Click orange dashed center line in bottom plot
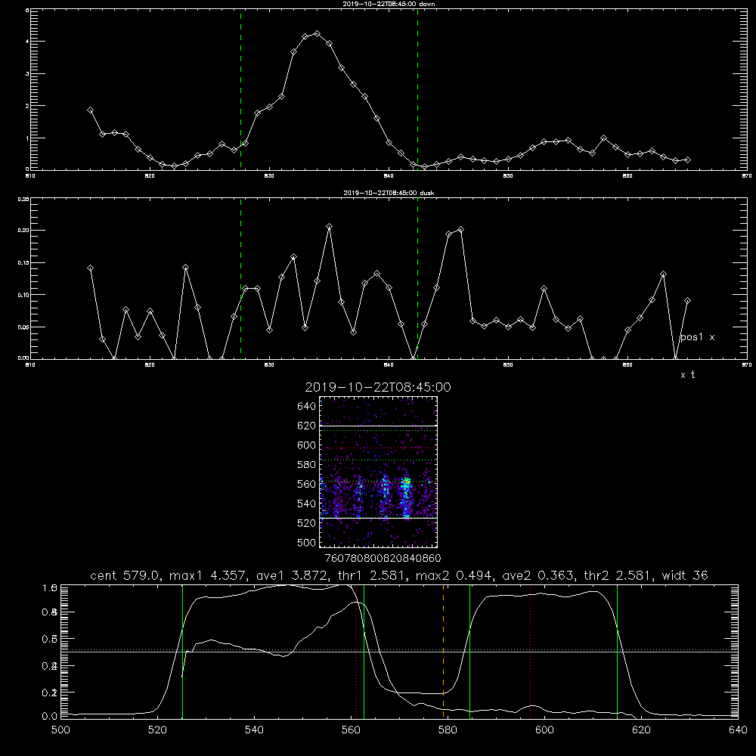Viewport: 756px width, 756px height. tap(443, 652)
